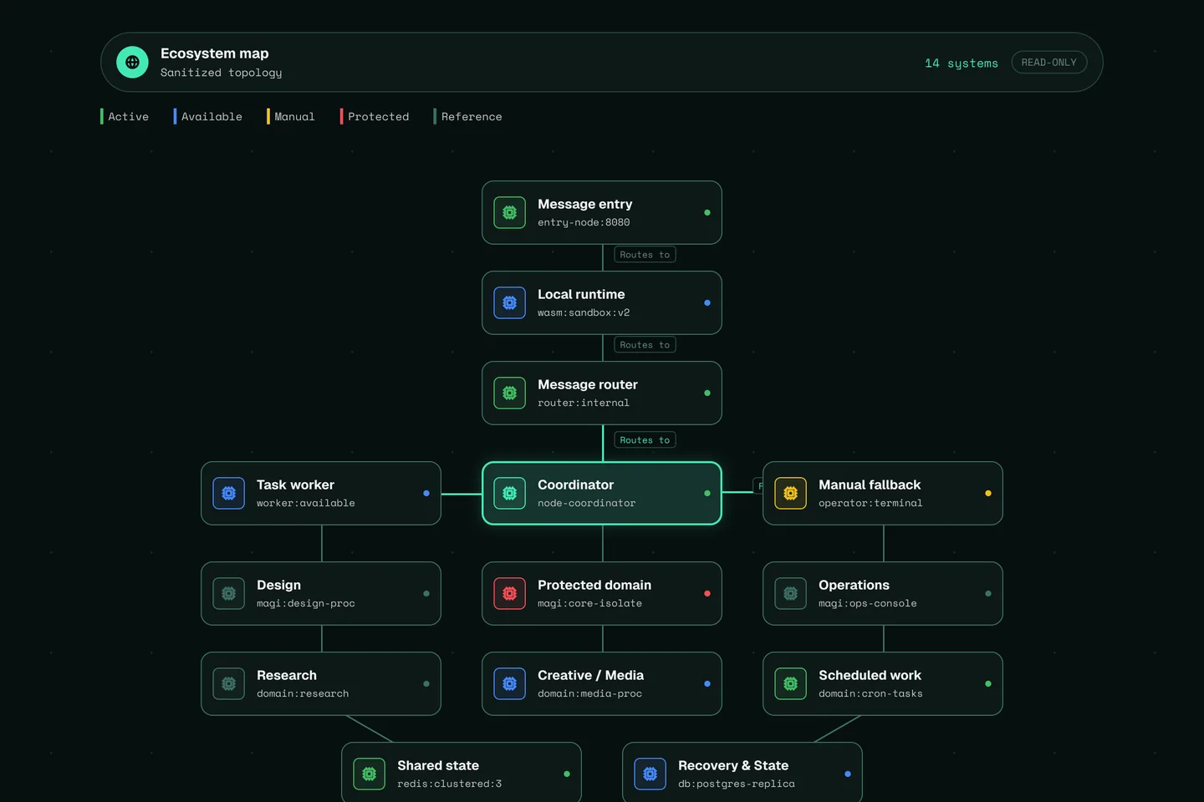The image size is (1204, 802).
Task: Click Routes to label below Local runtime
Action: 645,345
